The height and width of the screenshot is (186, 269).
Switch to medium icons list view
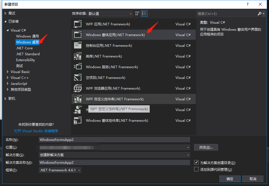144,14
